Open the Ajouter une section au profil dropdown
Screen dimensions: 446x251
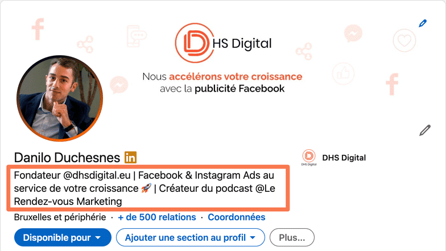pyautogui.click(x=190, y=237)
